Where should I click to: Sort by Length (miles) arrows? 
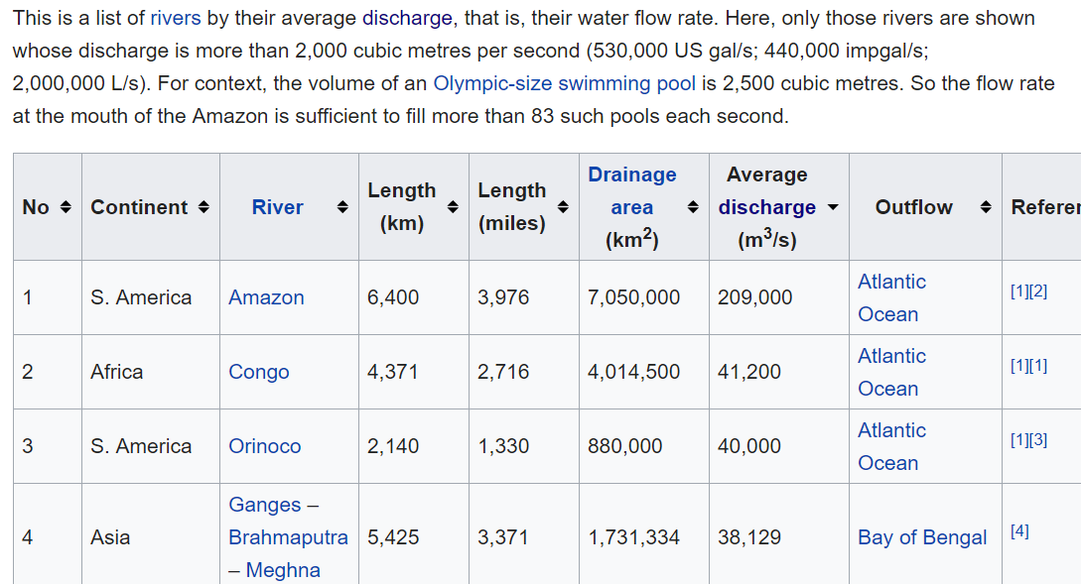click(x=562, y=207)
